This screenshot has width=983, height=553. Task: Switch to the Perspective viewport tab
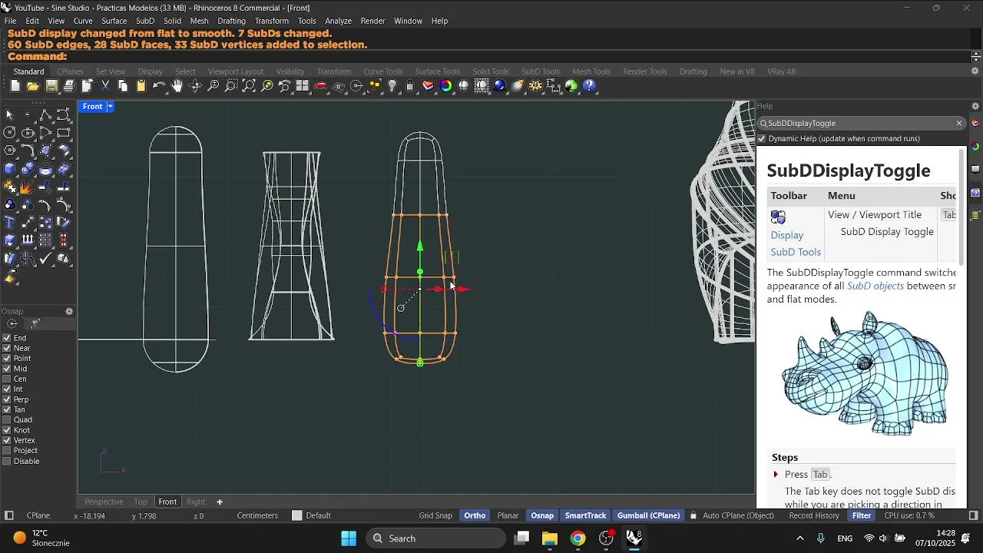tap(104, 502)
